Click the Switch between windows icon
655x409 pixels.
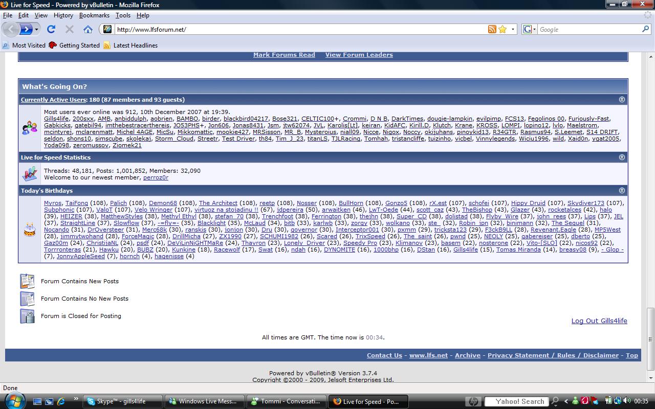(x=49, y=401)
